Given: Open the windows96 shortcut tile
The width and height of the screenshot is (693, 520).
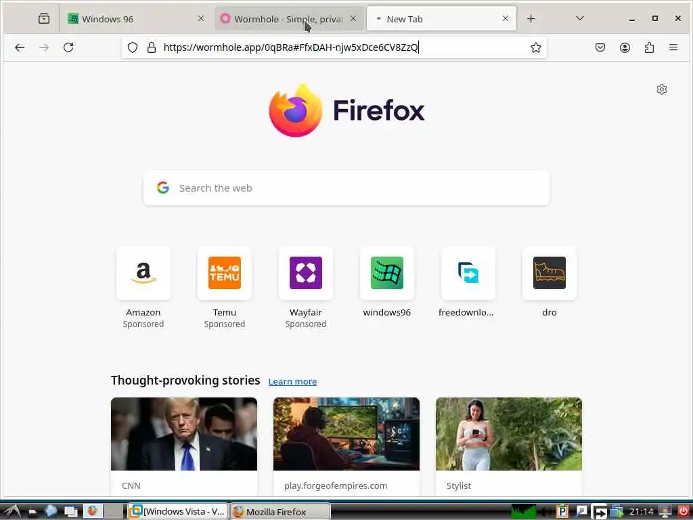Looking at the screenshot, I should point(386,282).
